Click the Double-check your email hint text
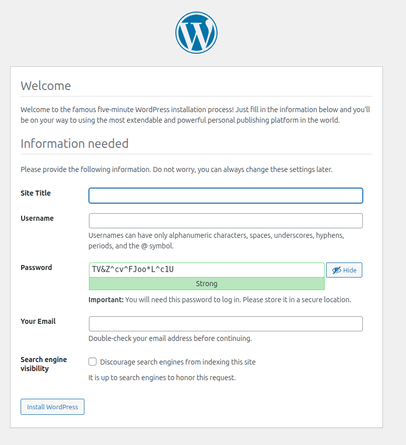Screen dimensions: 406x445 (170, 338)
